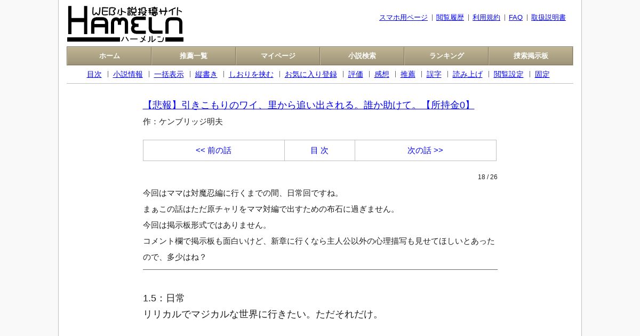Click 目 次 in chapter navigation
The height and width of the screenshot is (336, 640).
[319, 150]
